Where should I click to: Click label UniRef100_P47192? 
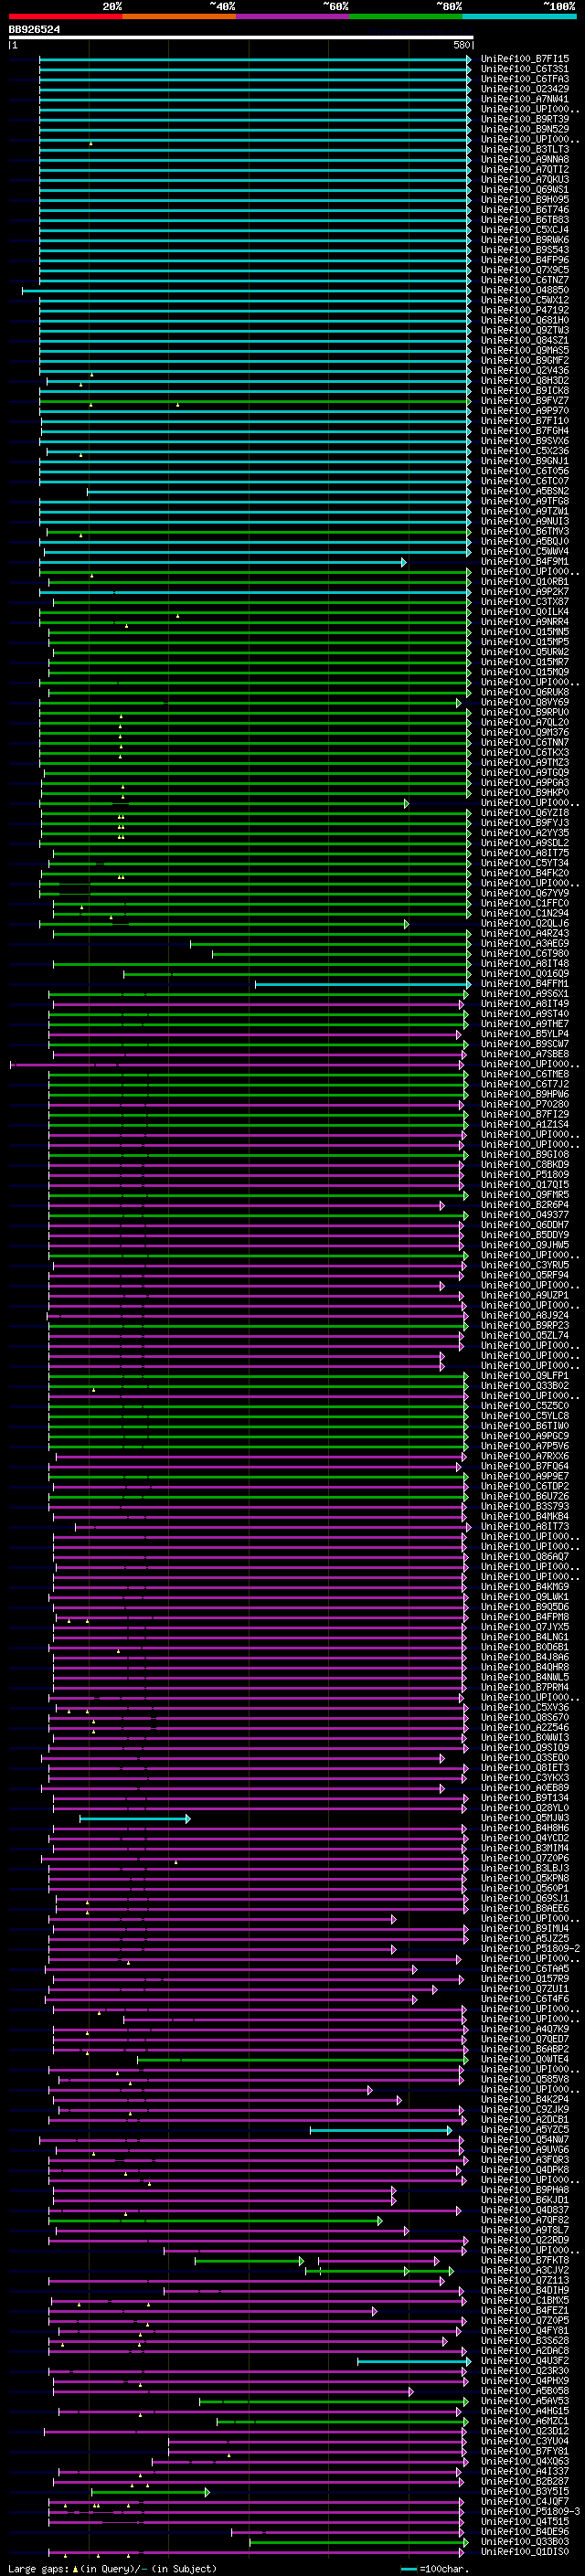pos(525,310)
